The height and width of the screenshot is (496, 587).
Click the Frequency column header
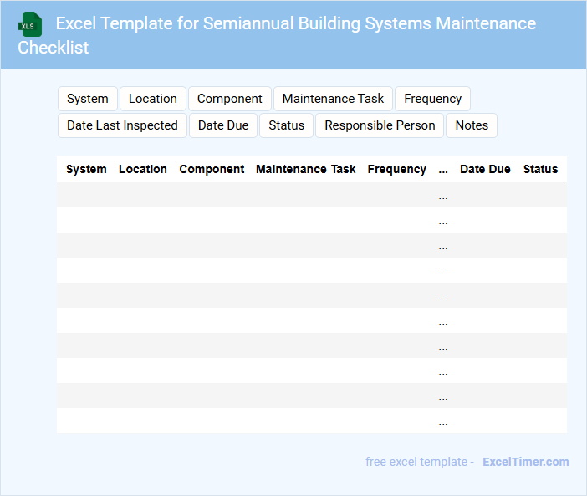[x=396, y=169]
